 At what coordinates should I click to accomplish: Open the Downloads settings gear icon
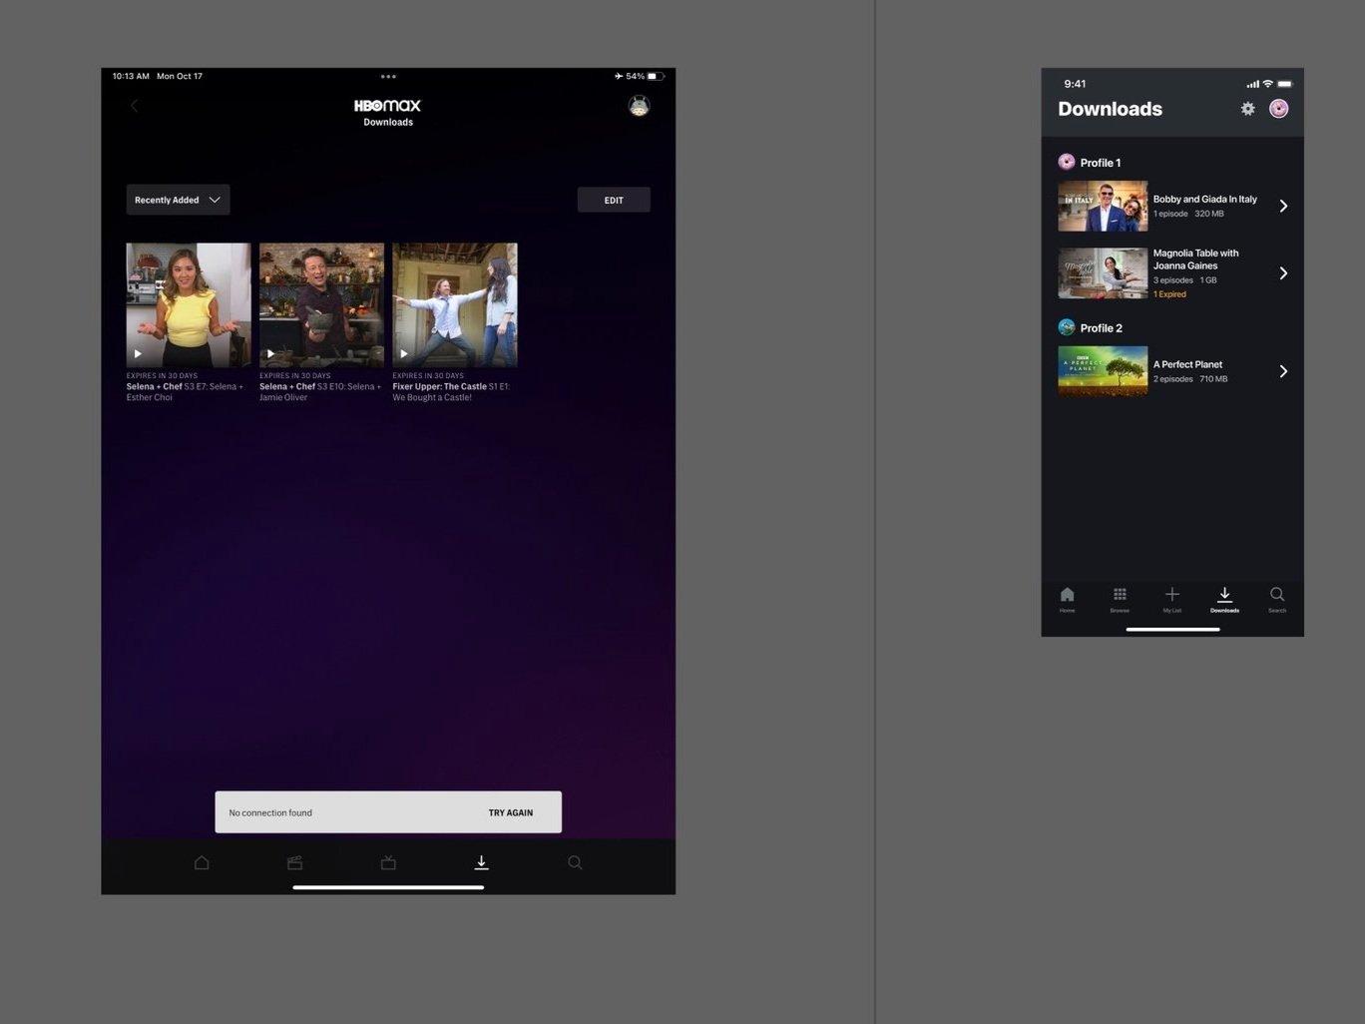point(1247,109)
